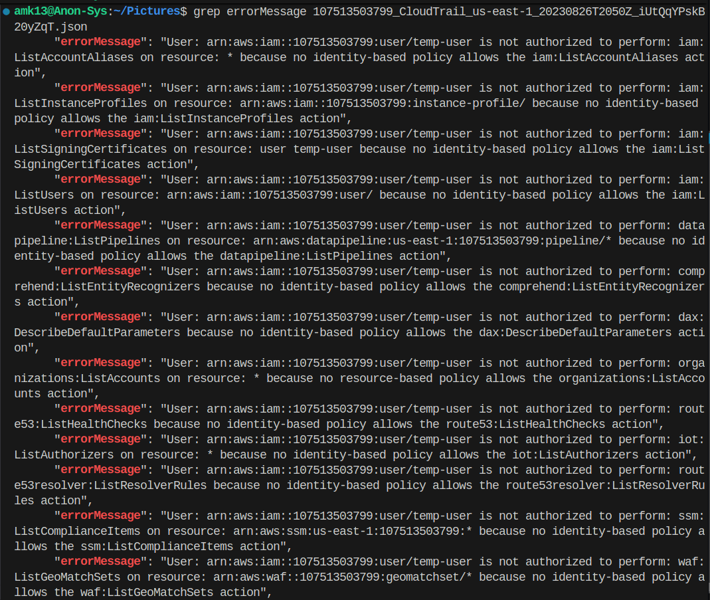Click the ARN "arn:aws:ssm:us-east-1:107513503799:*"
710x600 pixels.
[353, 531]
